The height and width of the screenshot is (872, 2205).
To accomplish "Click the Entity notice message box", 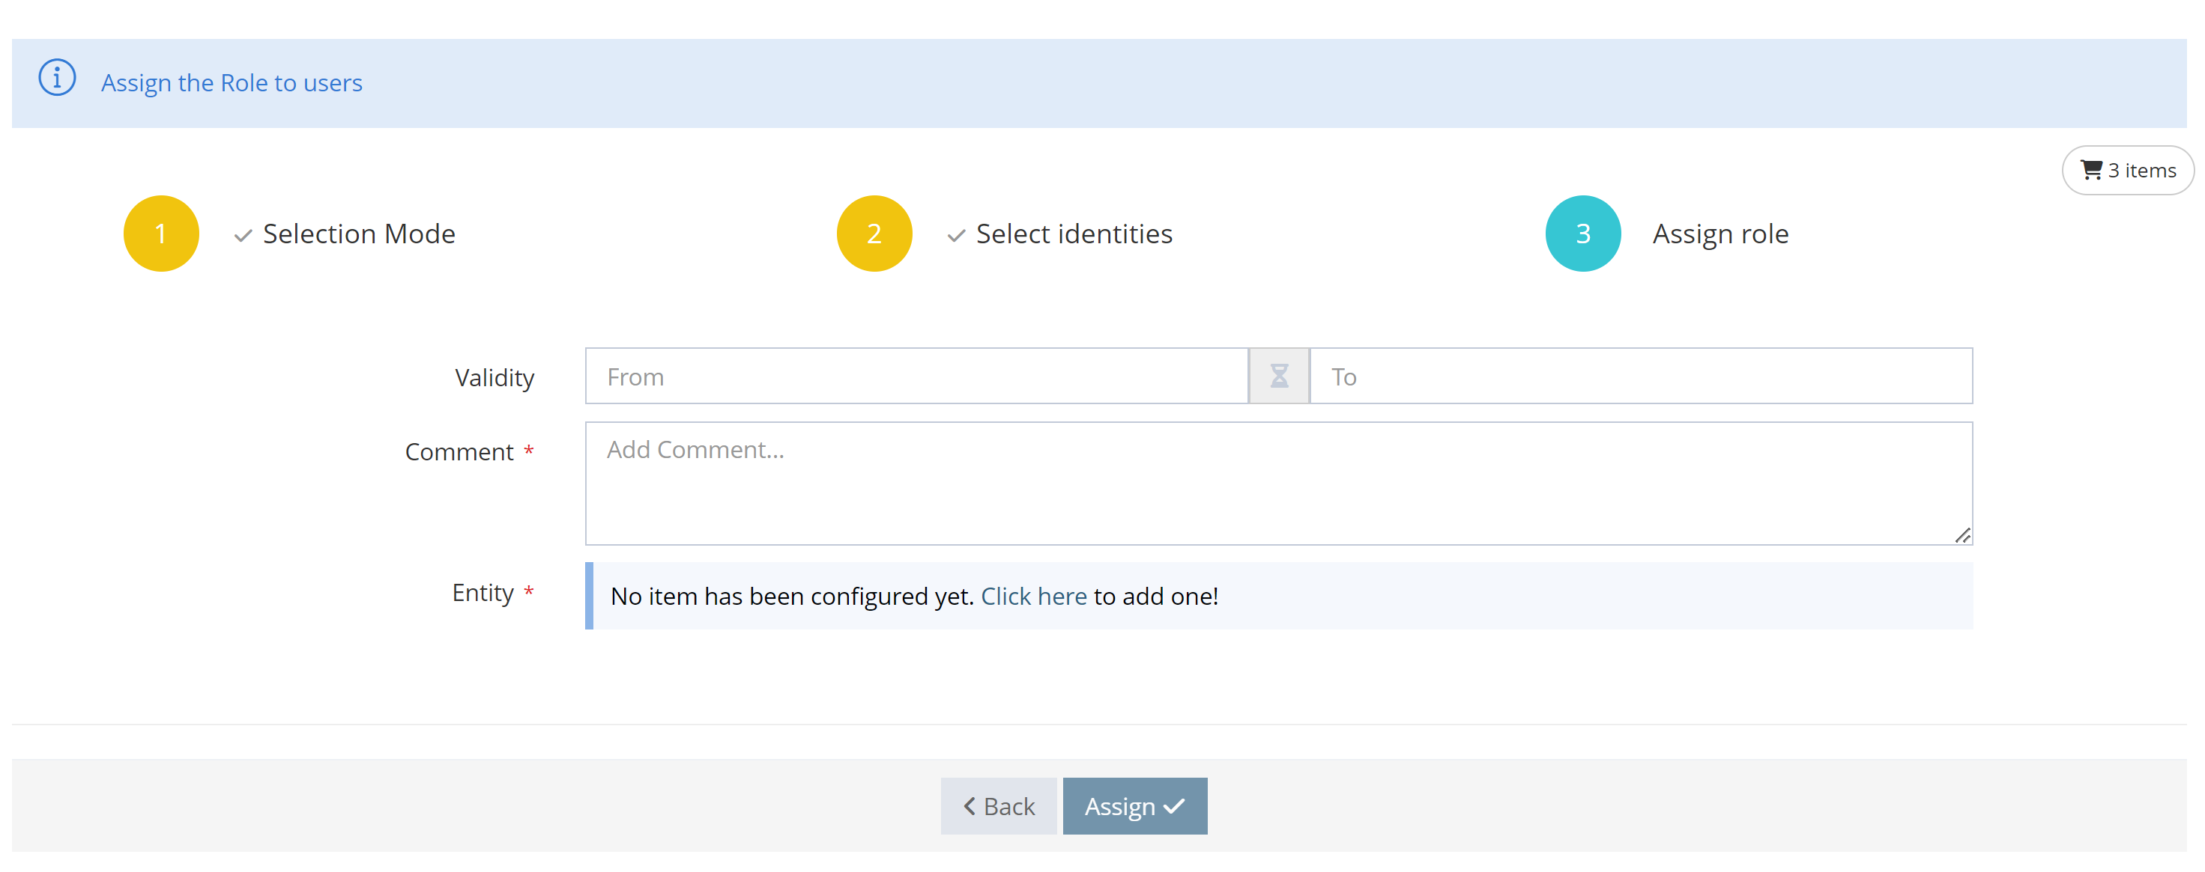I will pyautogui.click(x=1279, y=596).
